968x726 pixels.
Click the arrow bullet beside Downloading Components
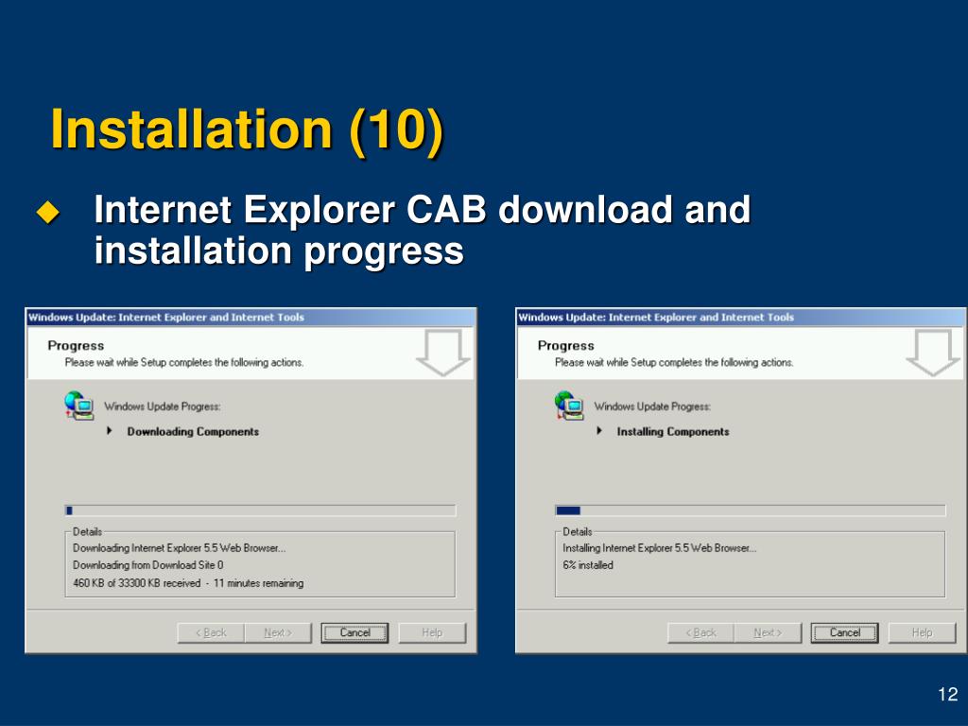(110, 431)
